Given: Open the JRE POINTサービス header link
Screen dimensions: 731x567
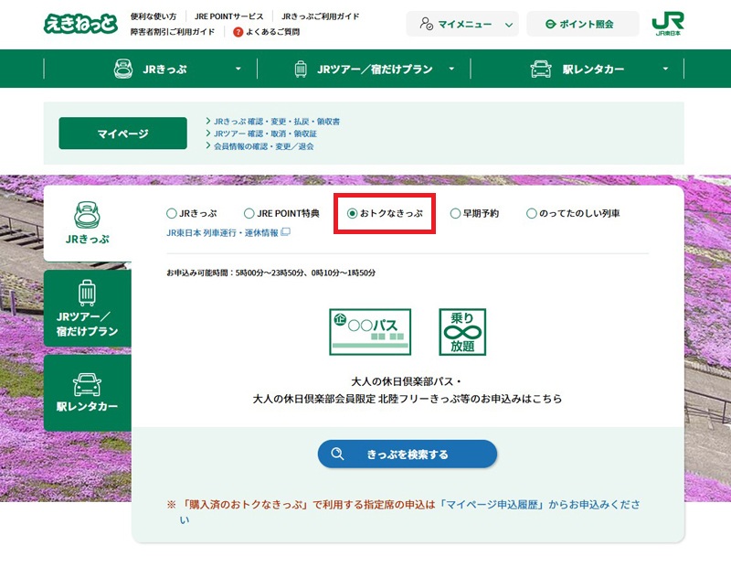Looking at the screenshot, I should [x=229, y=16].
